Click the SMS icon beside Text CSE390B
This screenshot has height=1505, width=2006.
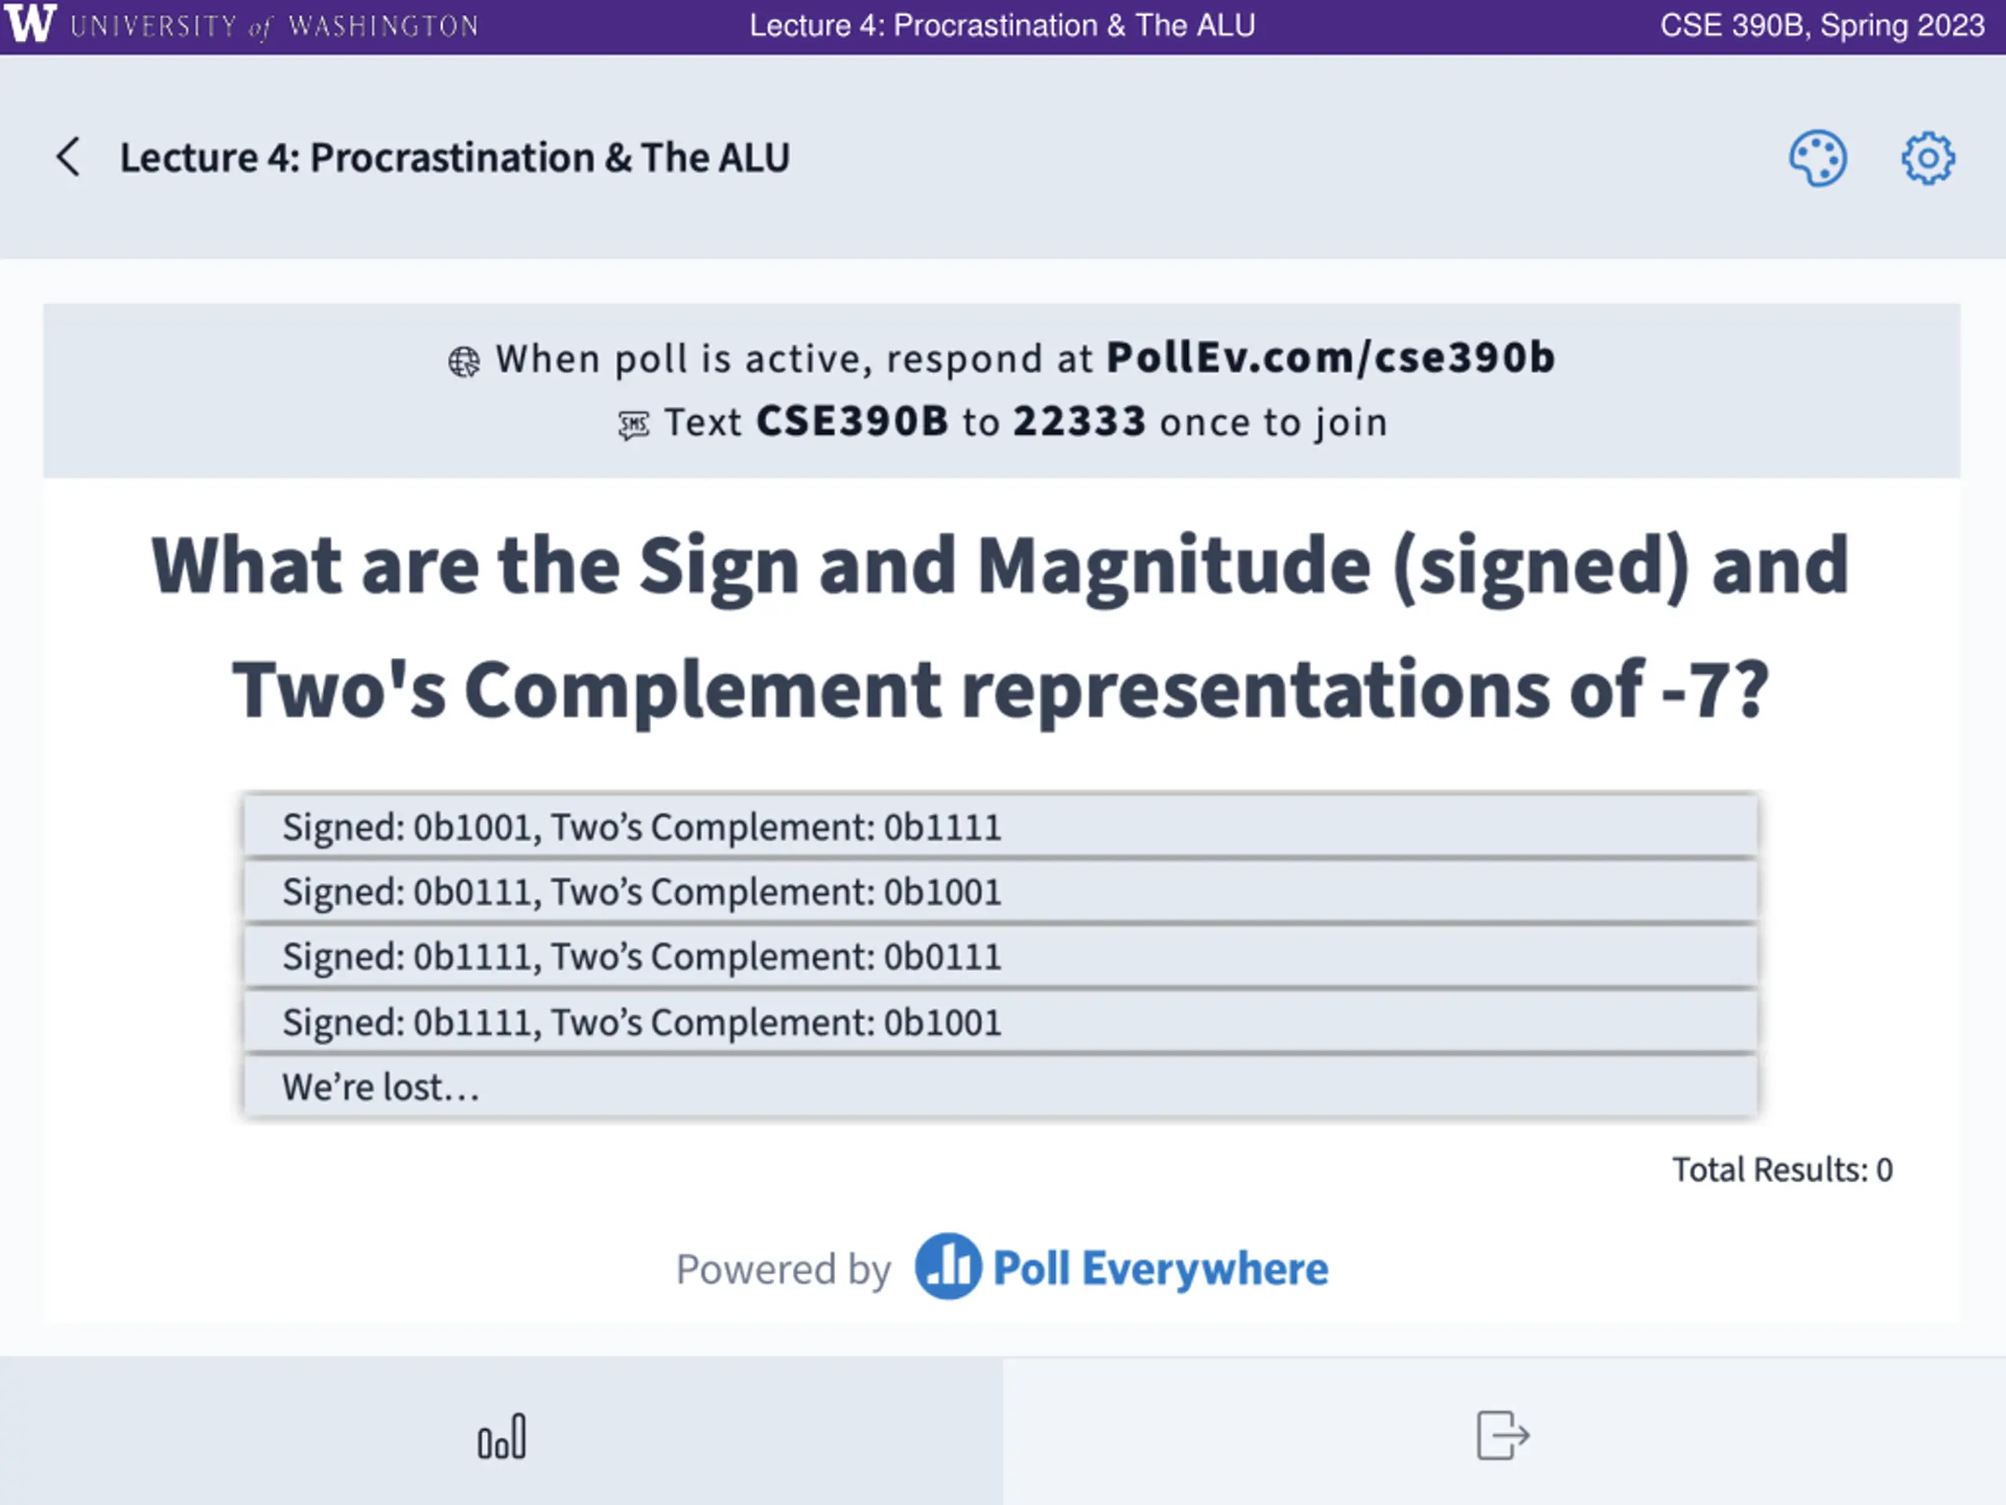pyautogui.click(x=634, y=425)
